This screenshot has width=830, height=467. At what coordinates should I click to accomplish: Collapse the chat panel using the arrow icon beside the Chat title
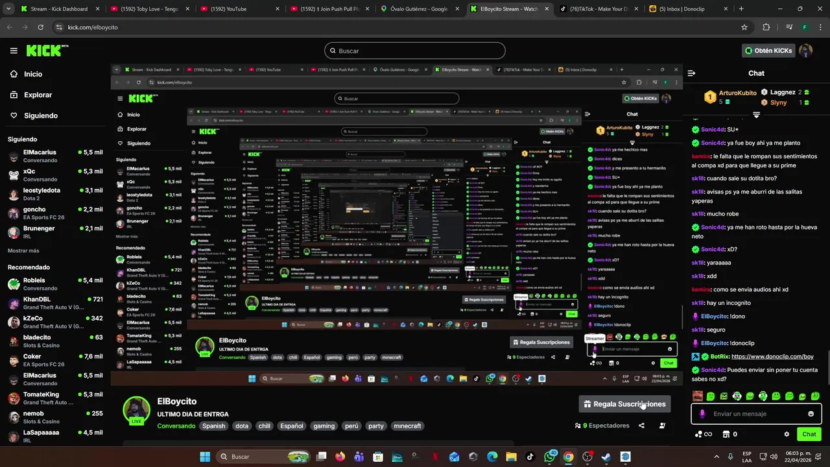coord(691,73)
